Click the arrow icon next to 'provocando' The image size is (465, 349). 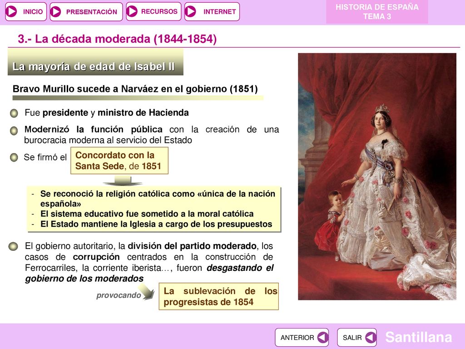coord(147,292)
